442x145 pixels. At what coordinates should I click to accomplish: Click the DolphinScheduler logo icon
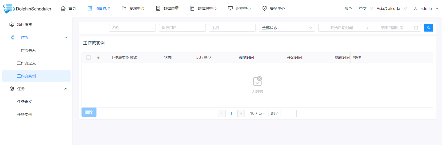9,9
